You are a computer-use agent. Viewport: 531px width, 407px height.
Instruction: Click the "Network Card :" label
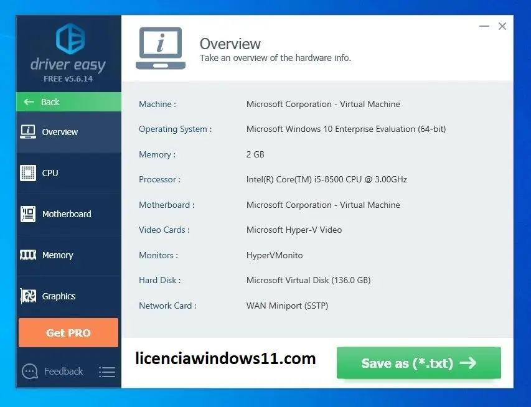tap(167, 306)
